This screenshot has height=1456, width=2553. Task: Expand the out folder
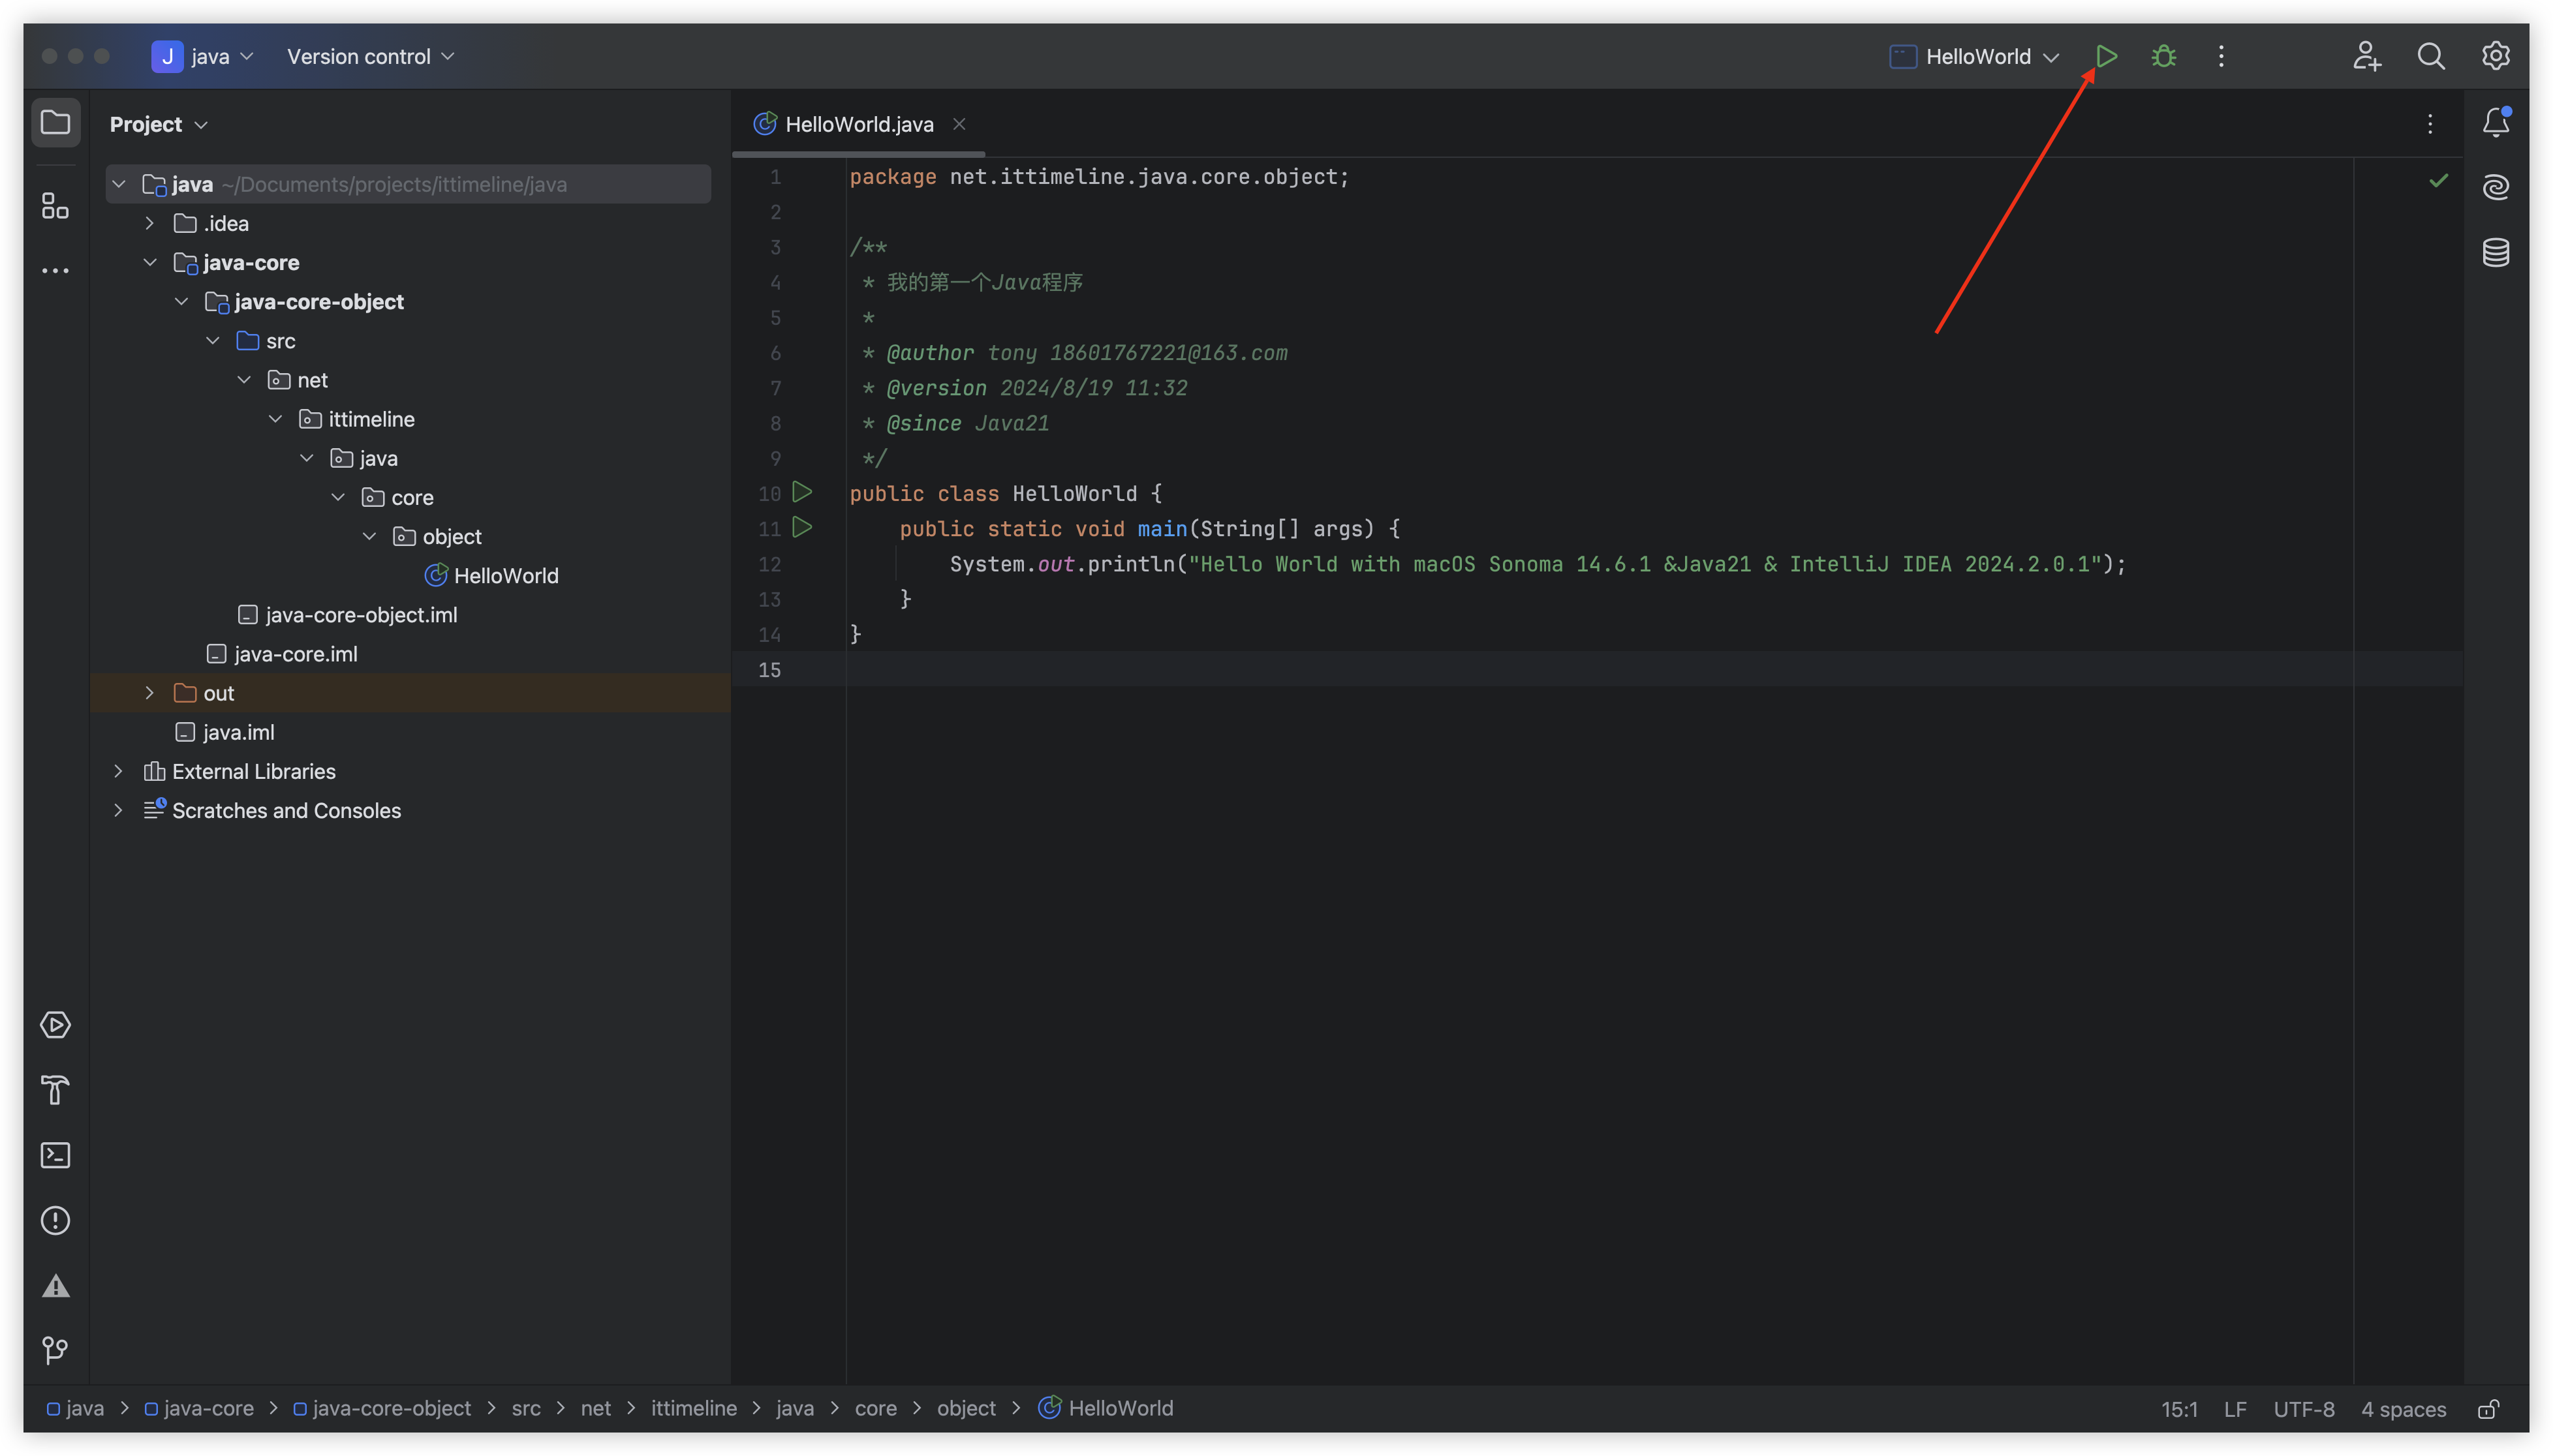tap(149, 693)
